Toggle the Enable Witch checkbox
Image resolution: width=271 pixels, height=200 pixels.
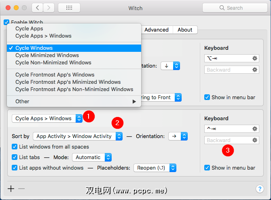click(x=6, y=22)
